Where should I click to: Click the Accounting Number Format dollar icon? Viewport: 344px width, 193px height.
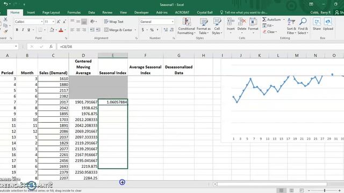(143, 30)
